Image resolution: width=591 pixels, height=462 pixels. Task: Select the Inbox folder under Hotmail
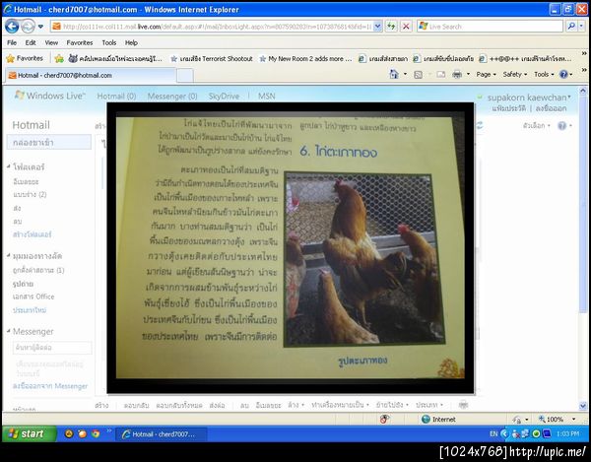click(49, 143)
